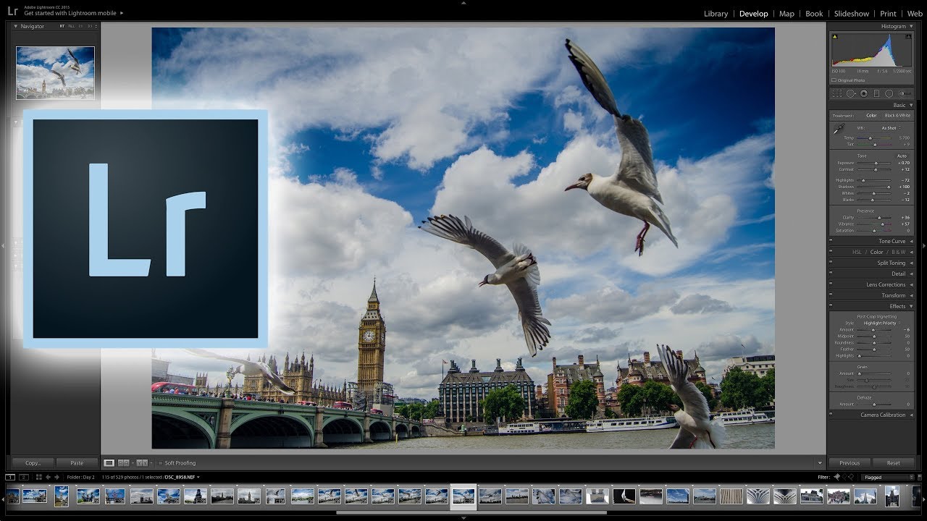Click the Copy... button

click(33, 462)
